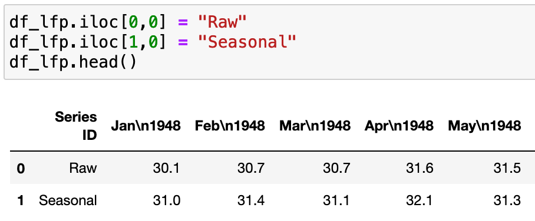The height and width of the screenshot is (221, 535).
Task: Select the Mar\n1948 column header
Action: click(x=315, y=126)
